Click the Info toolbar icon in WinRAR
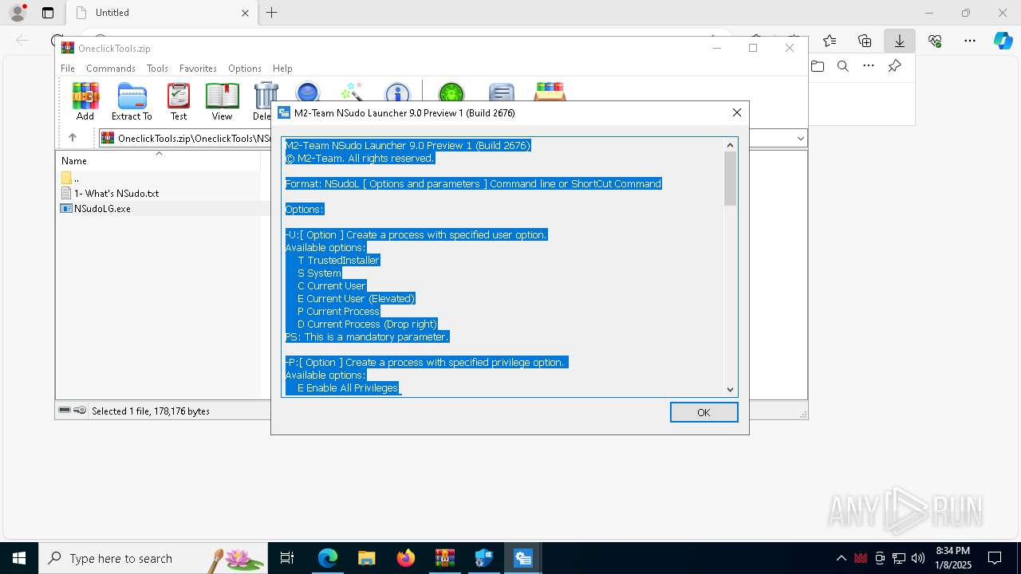 [x=397, y=92]
